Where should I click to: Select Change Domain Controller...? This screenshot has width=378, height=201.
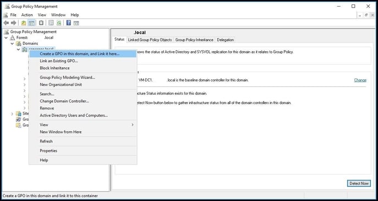pyautogui.click(x=83, y=101)
